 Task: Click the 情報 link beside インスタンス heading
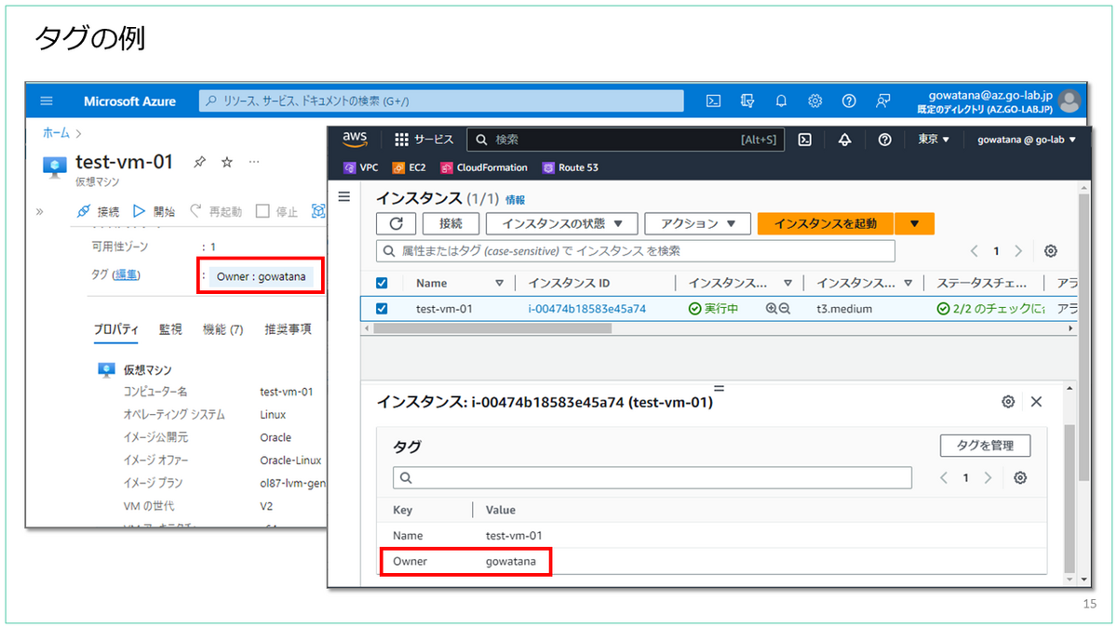(515, 200)
